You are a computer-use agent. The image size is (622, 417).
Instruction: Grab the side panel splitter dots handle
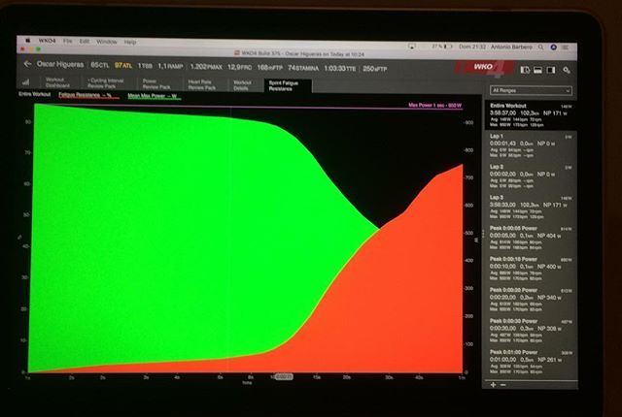(x=483, y=234)
